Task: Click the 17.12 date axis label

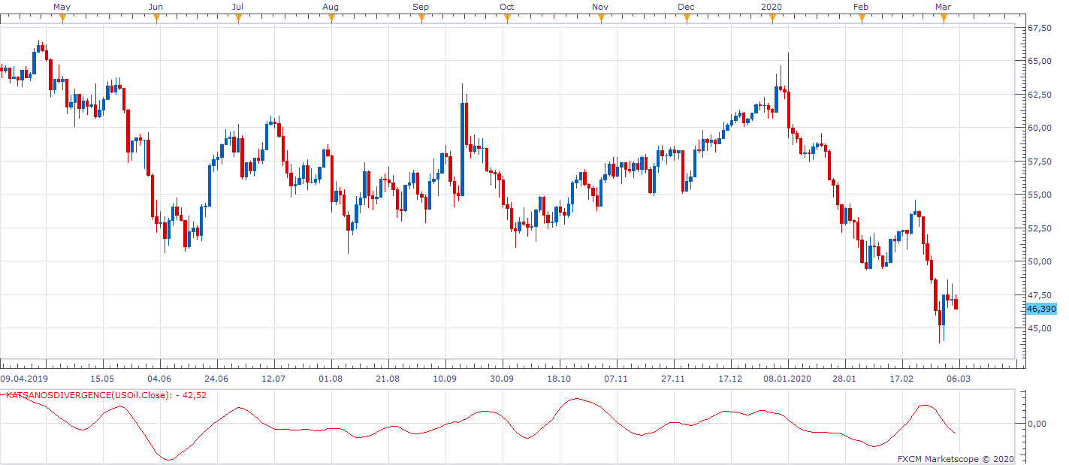Action: [730, 379]
